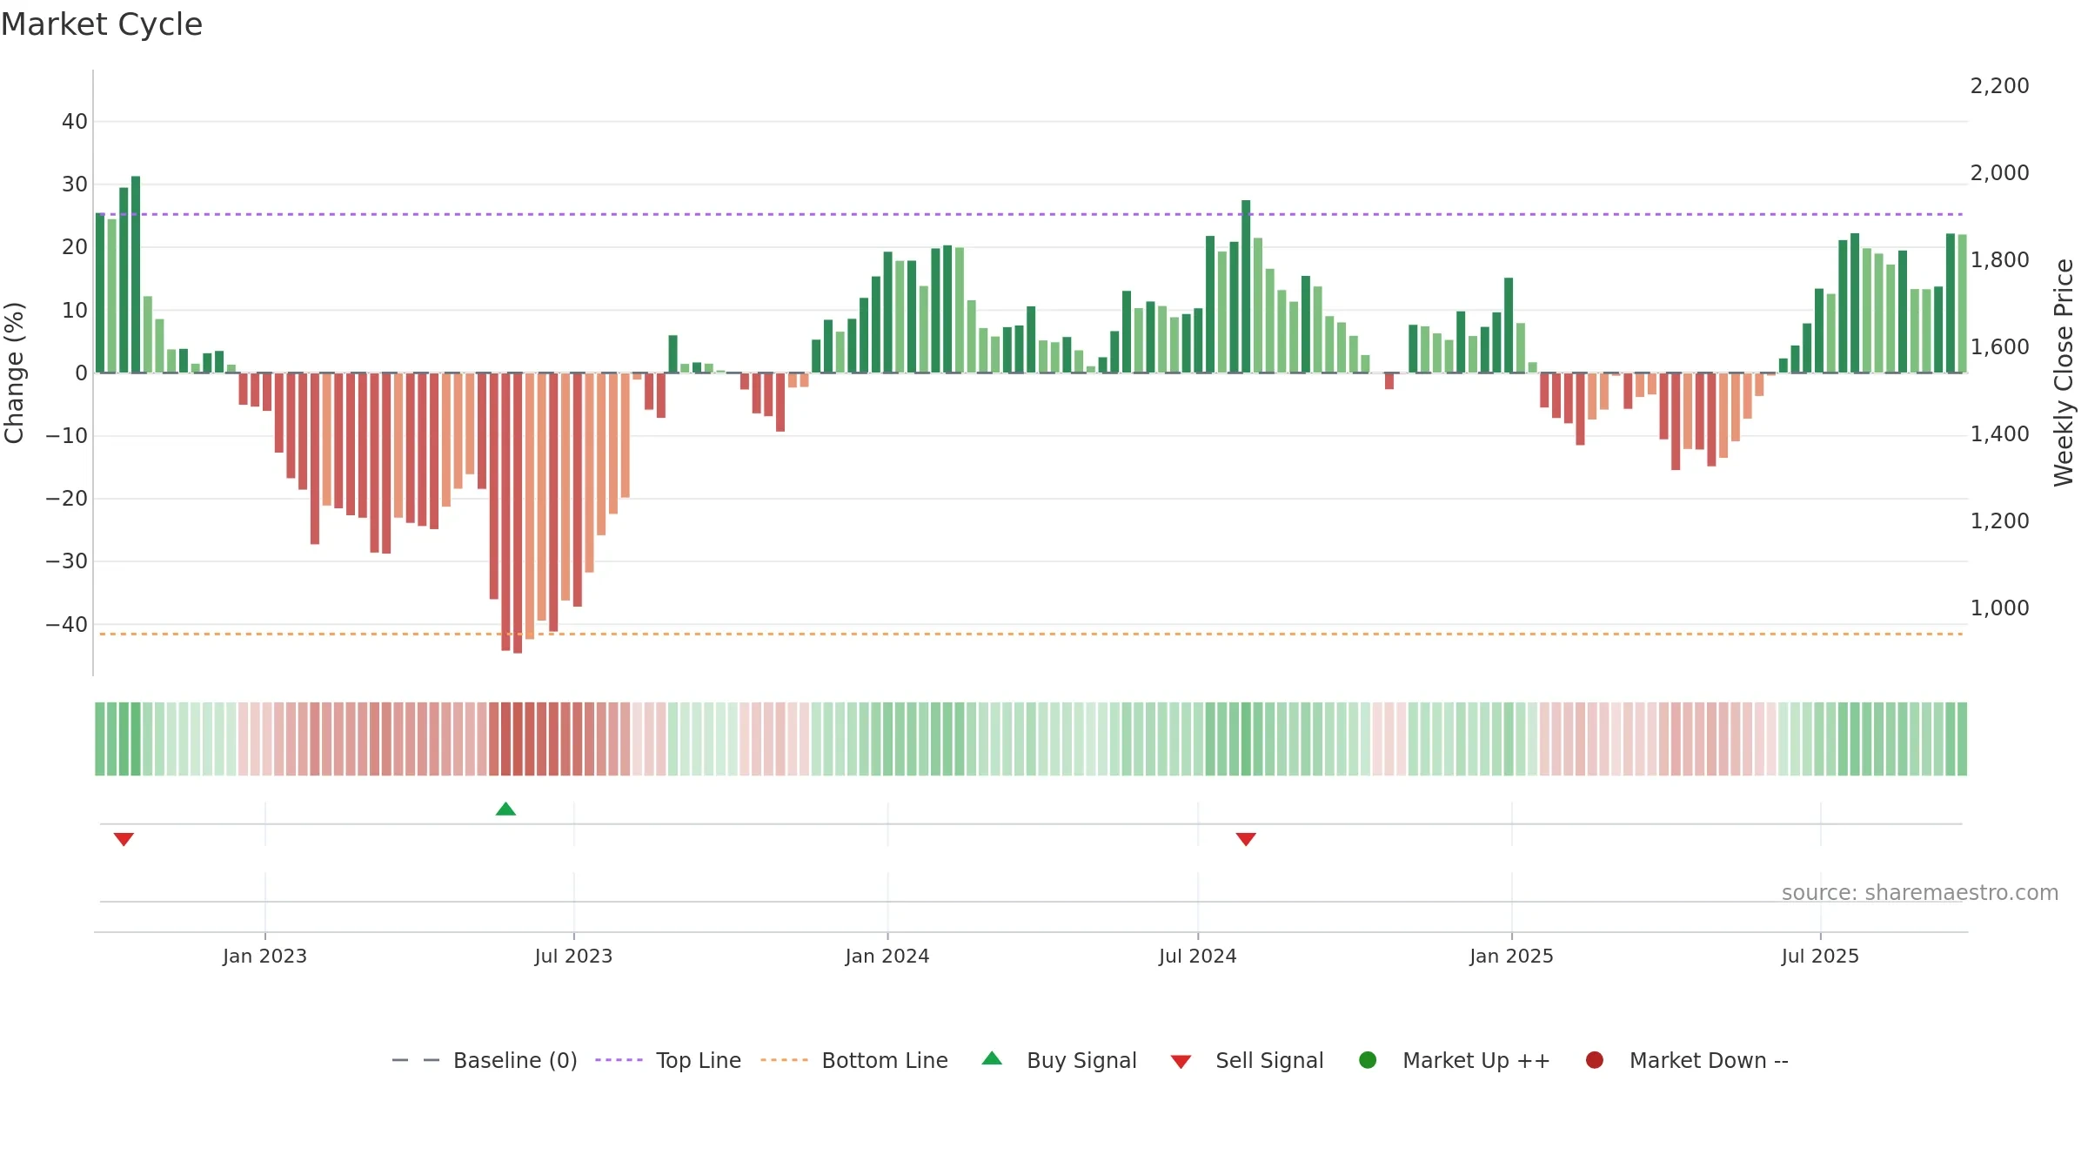2088x1175 pixels.
Task: Click the dark red Market Down legend dot
Action: pyautogui.click(x=1595, y=1060)
